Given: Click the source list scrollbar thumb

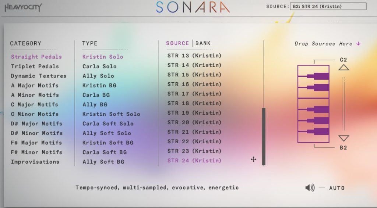Looking at the screenshot, I should (x=263, y=136).
